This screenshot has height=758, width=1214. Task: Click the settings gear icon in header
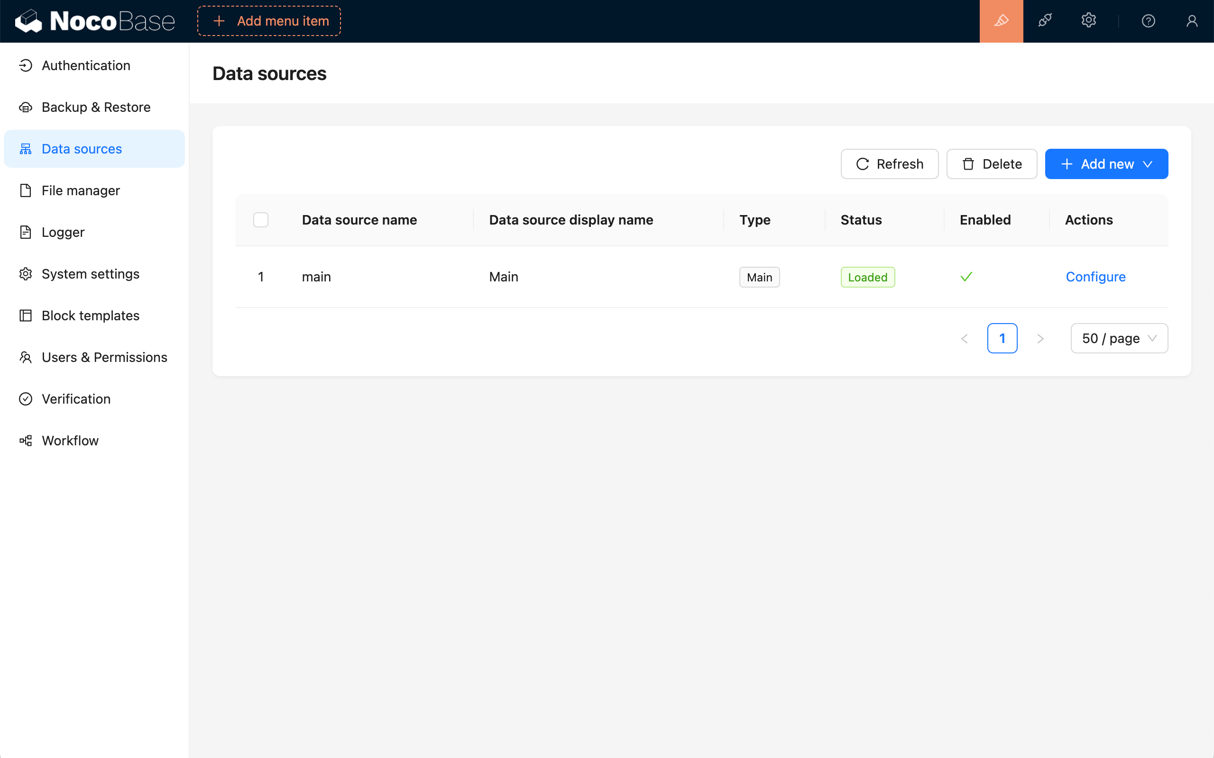[x=1088, y=21]
